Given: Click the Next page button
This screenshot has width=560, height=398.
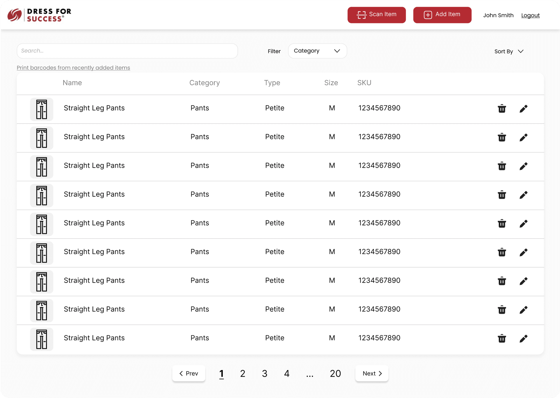Looking at the screenshot, I should click(x=372, y=374).
